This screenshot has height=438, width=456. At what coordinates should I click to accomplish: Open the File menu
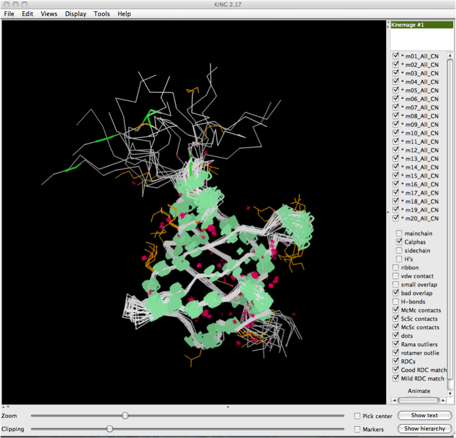[9, 13]
